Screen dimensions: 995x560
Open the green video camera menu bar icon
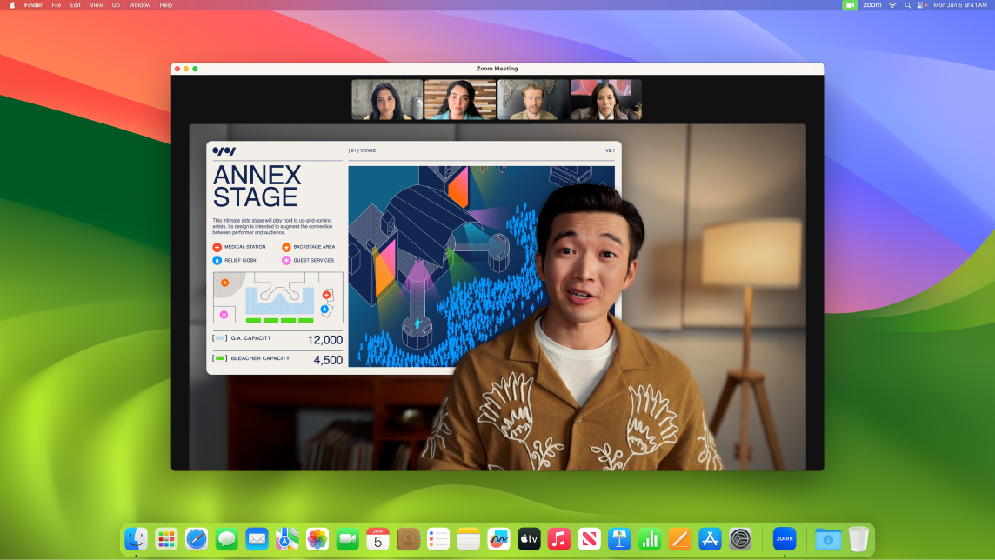(850, 5)
